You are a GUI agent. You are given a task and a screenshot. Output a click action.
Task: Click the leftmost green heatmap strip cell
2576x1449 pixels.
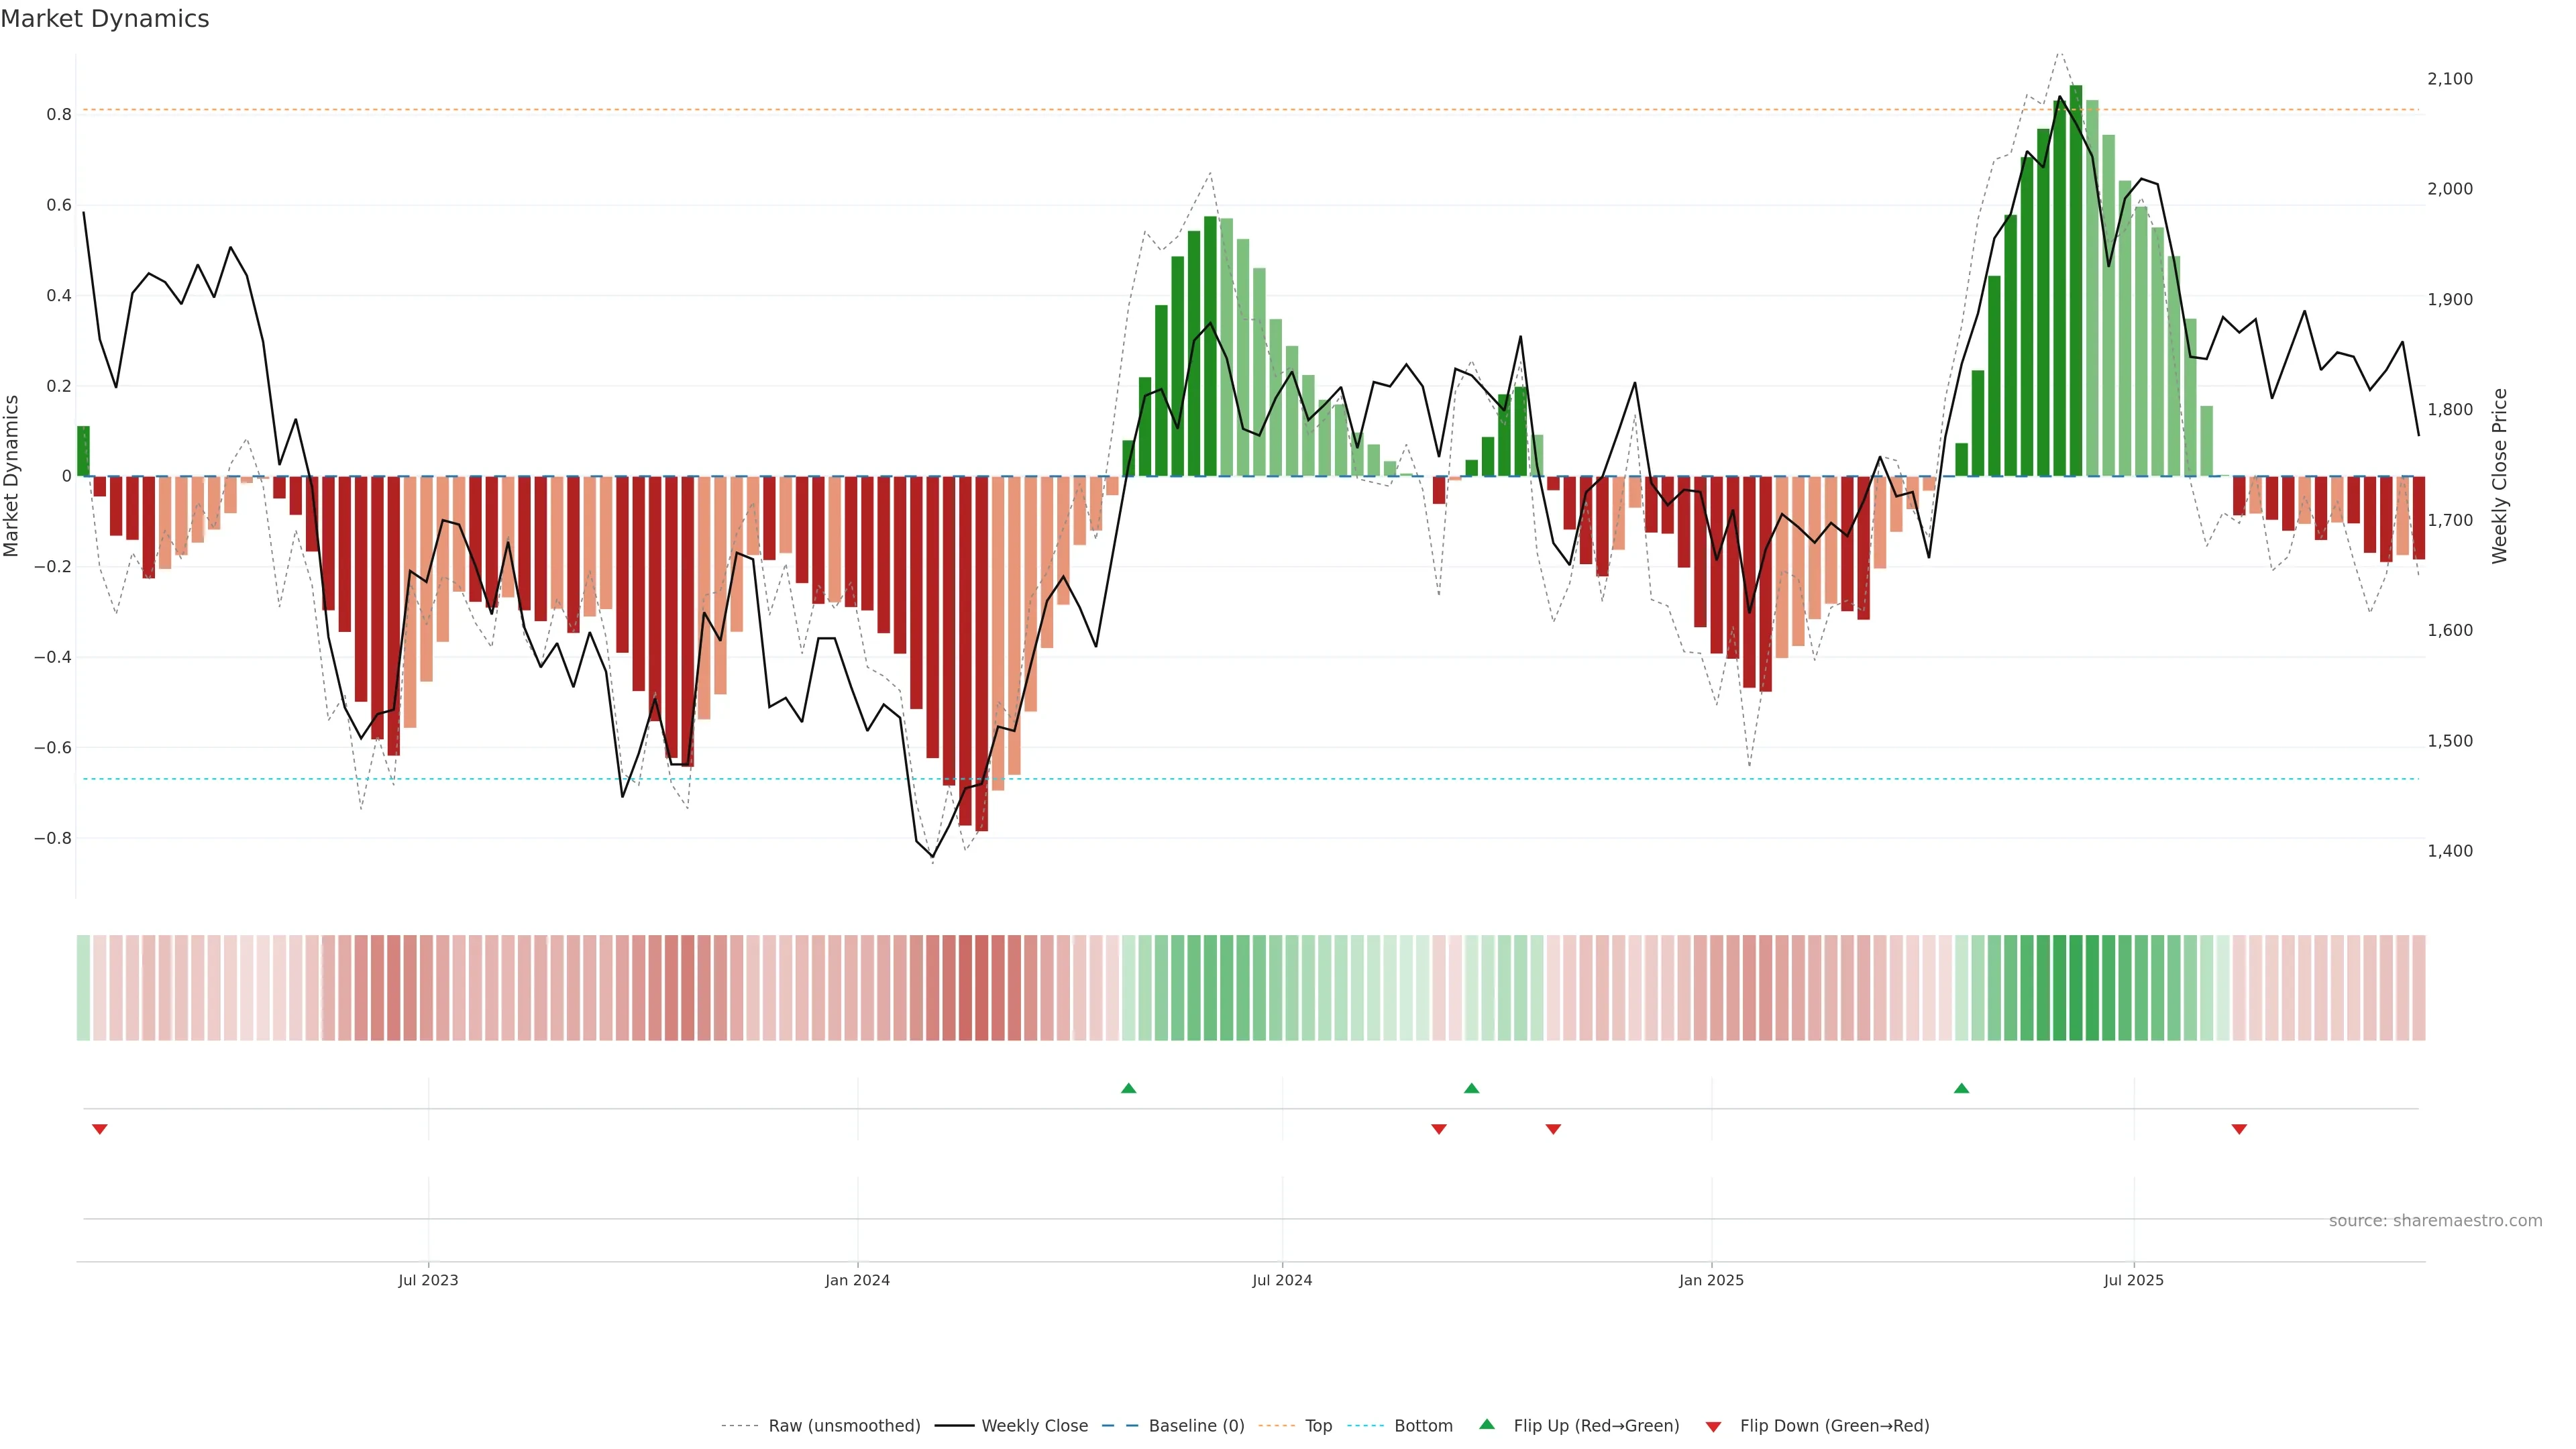83,988
